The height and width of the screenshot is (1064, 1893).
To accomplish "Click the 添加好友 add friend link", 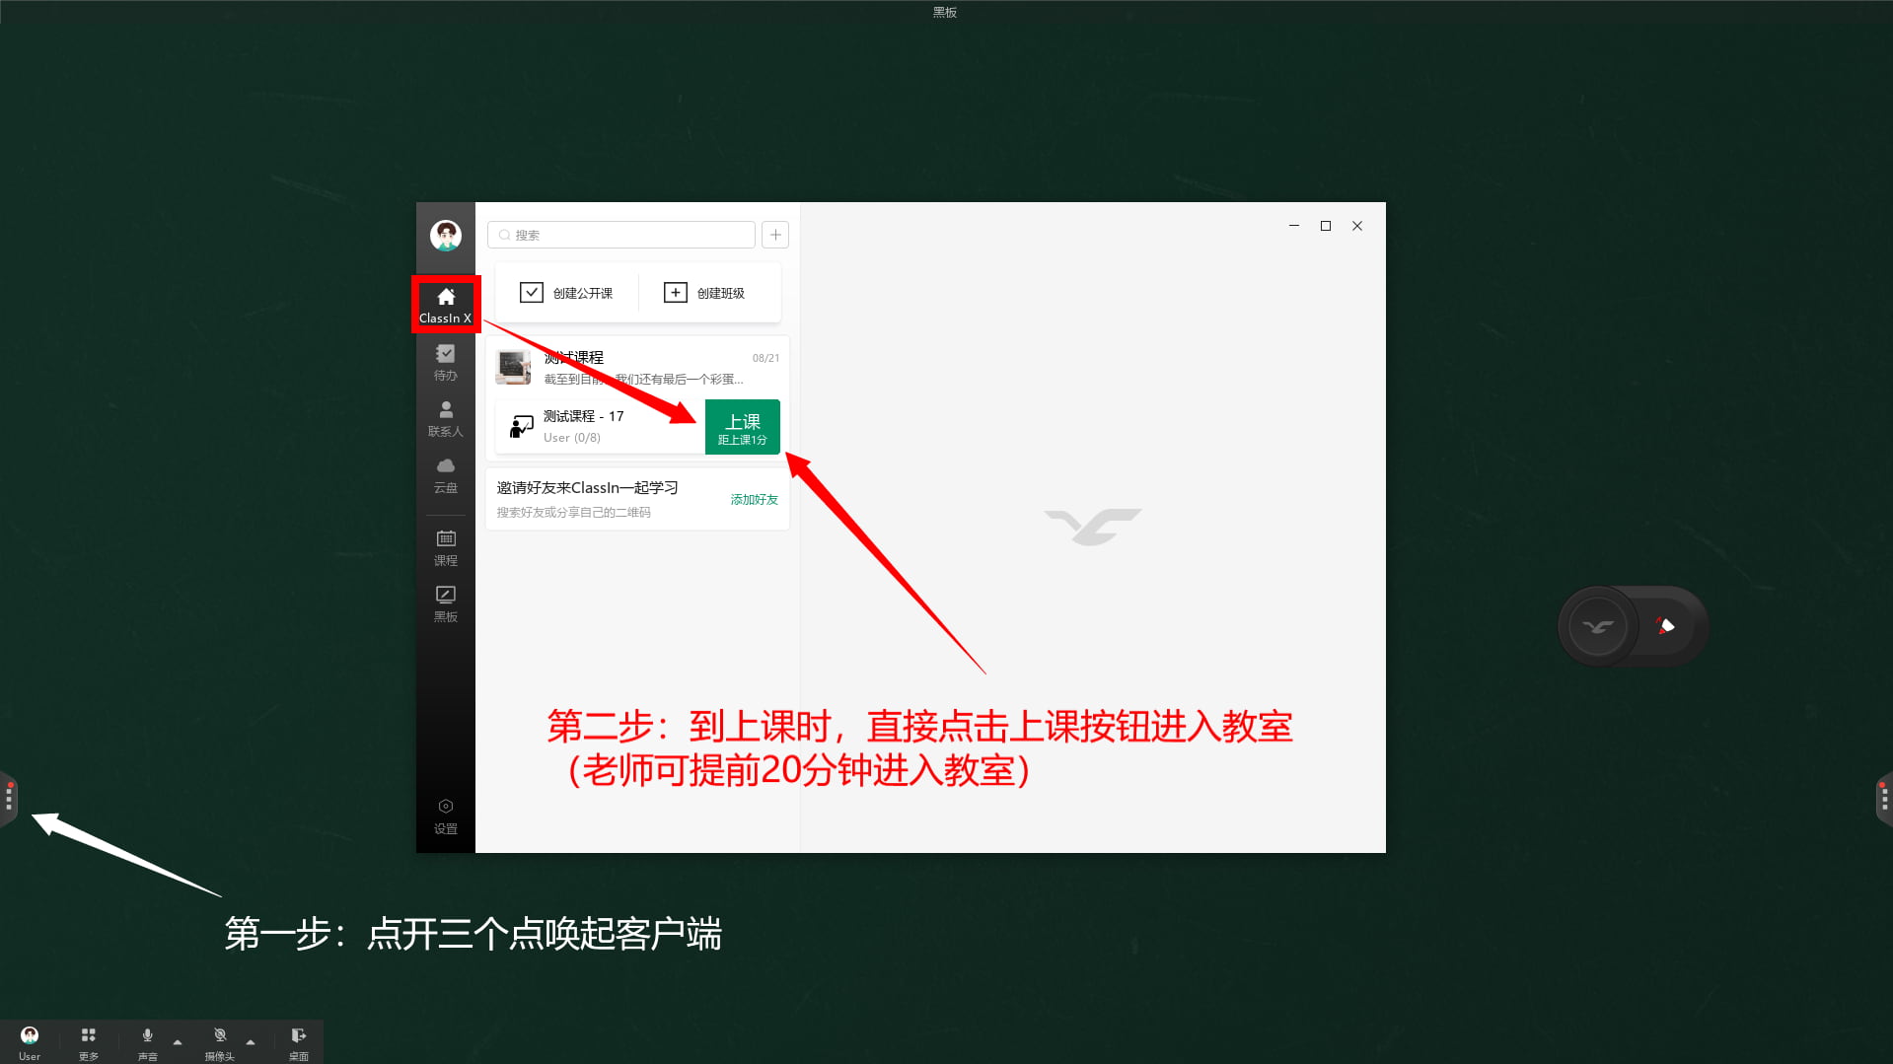I will [x=755, y=500].
